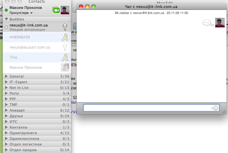Viewport: 228px width, 153px height.
Task: Select buddy nexus@aquaart.com.ua
Action: [37, 47]
